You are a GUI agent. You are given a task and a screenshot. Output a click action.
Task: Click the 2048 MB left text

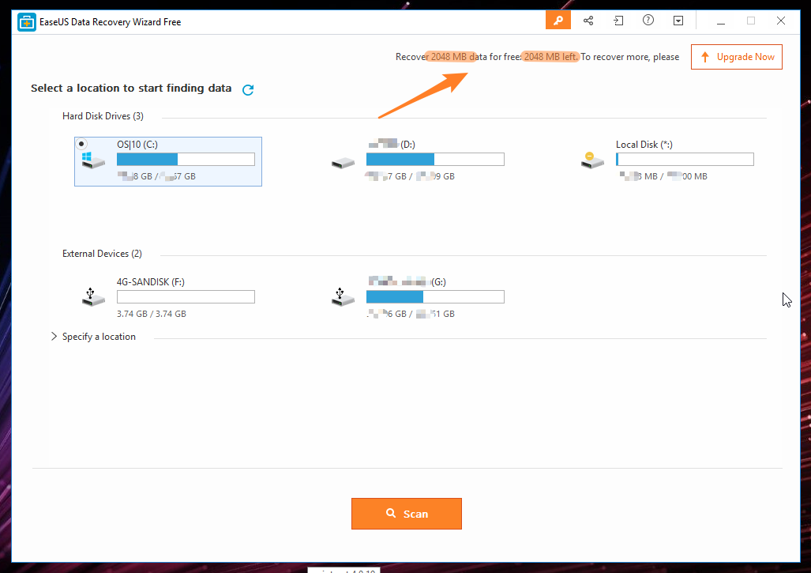(x=550, y=57)
